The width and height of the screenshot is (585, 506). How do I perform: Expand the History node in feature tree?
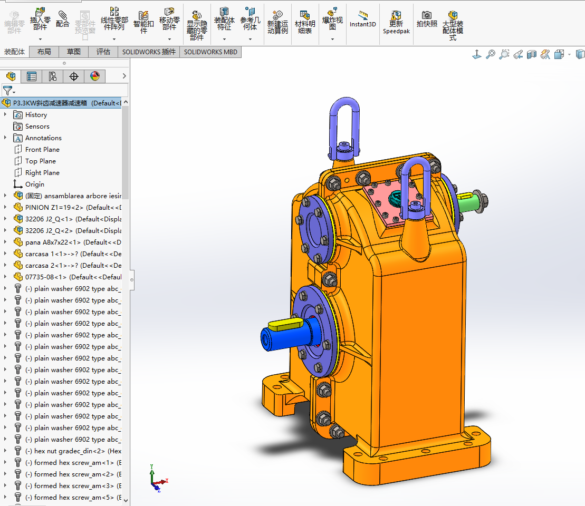[5, 114]
